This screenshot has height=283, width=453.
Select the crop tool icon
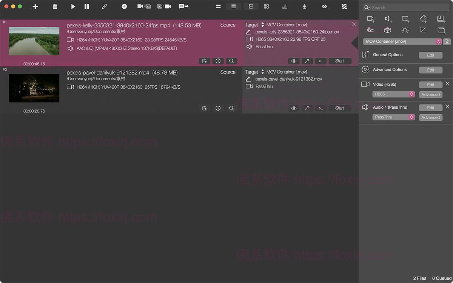(423, 30)
